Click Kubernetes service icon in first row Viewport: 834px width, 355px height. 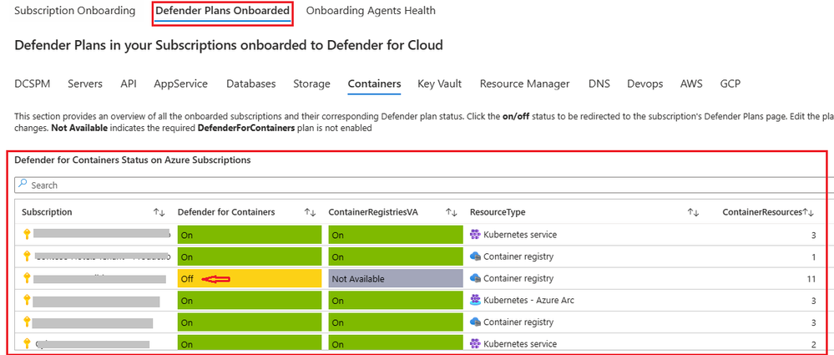(475, 234)
